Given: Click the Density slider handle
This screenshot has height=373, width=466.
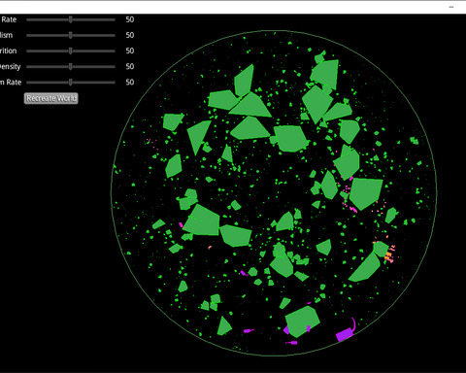Looking at the screenshot, I should (x=71, y=66).
